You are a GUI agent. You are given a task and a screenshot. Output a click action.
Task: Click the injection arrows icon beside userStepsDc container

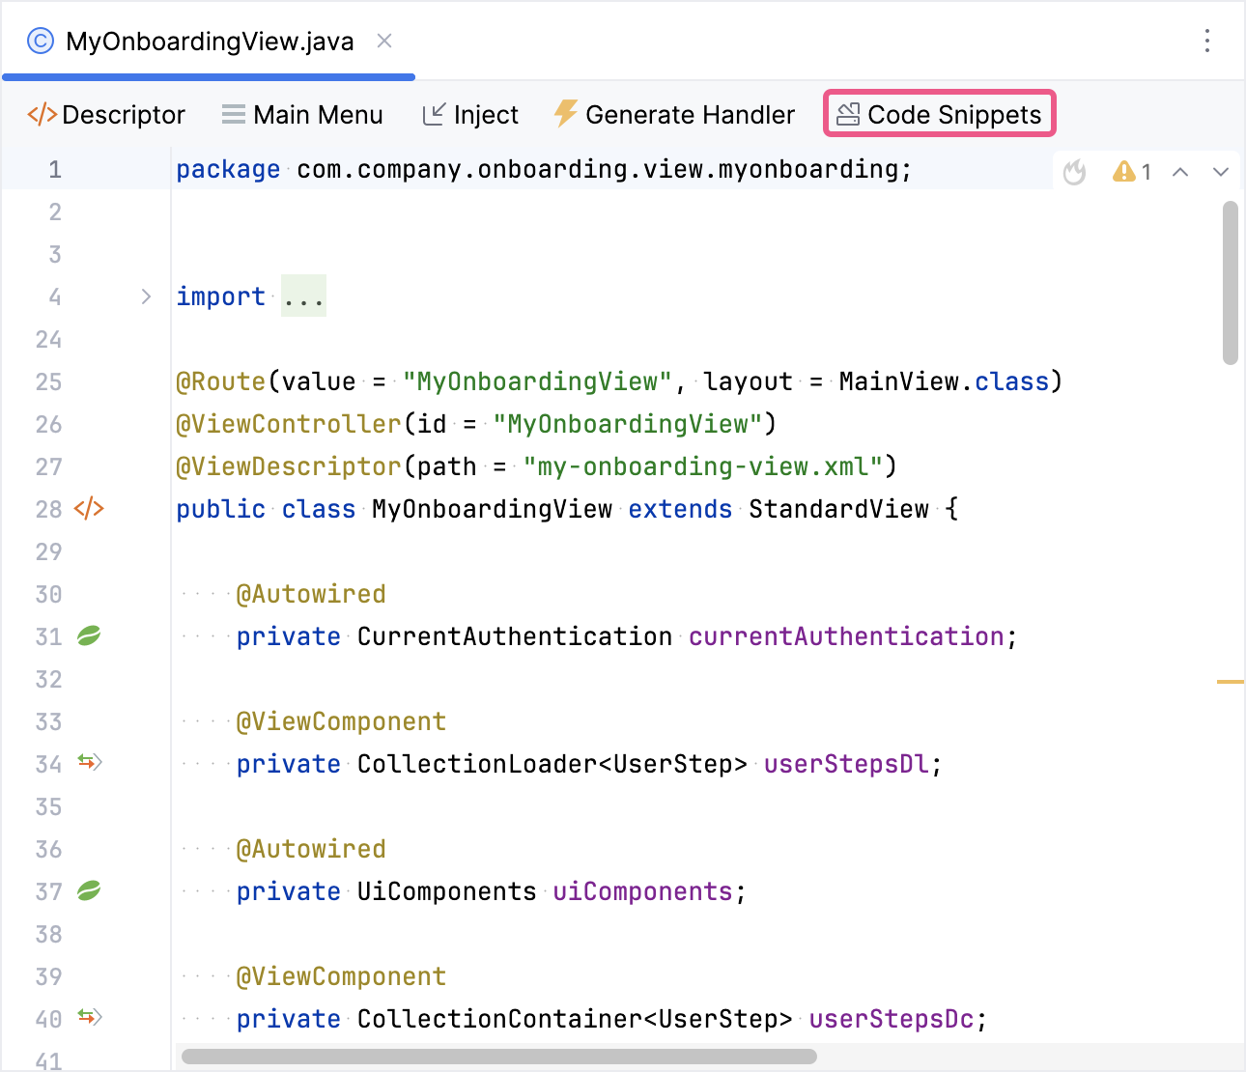[x=88, y=1018]
